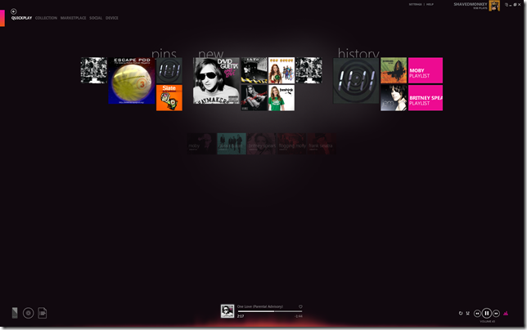Screen dimensions: 527x330
Task: Open the Marketplace tab
Action: 74,18
